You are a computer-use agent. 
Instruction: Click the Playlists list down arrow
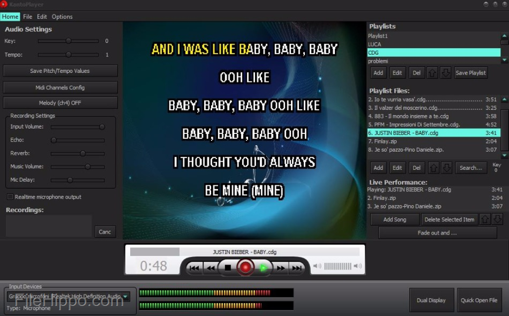point(504,60)
